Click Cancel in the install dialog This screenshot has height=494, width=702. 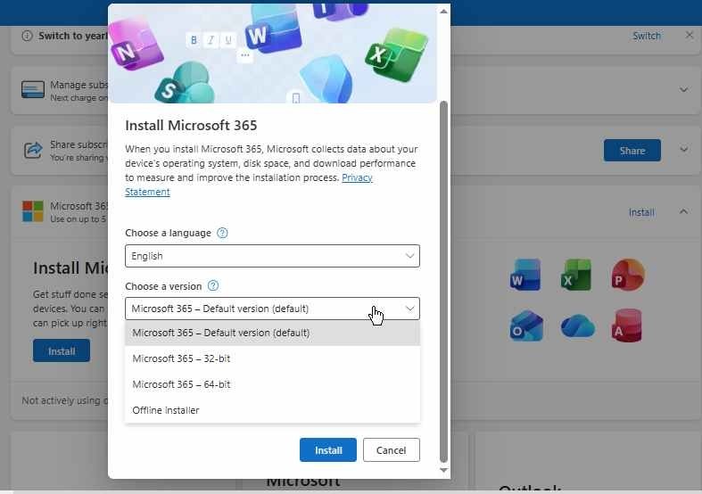pos(392,449)
